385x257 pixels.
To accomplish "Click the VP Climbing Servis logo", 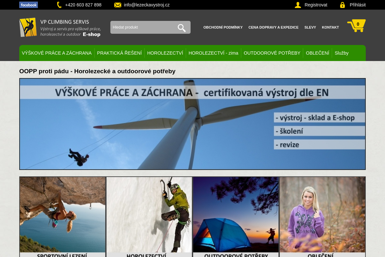I will (60, 27).
